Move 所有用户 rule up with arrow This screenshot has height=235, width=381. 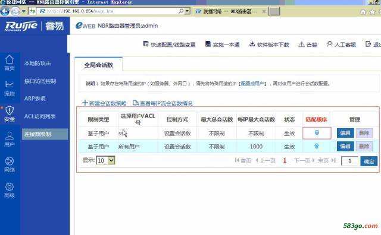tap(316, 146)
